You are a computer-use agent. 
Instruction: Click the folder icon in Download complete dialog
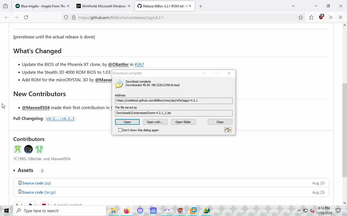pos(119,84)
